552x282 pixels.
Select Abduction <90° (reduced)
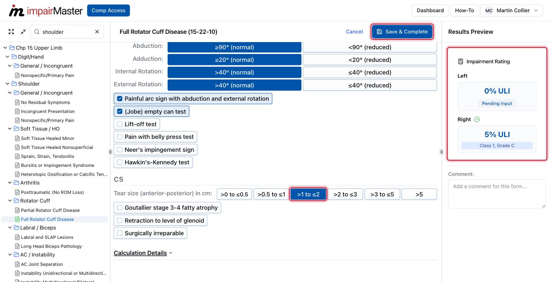[x=370, y=47]
